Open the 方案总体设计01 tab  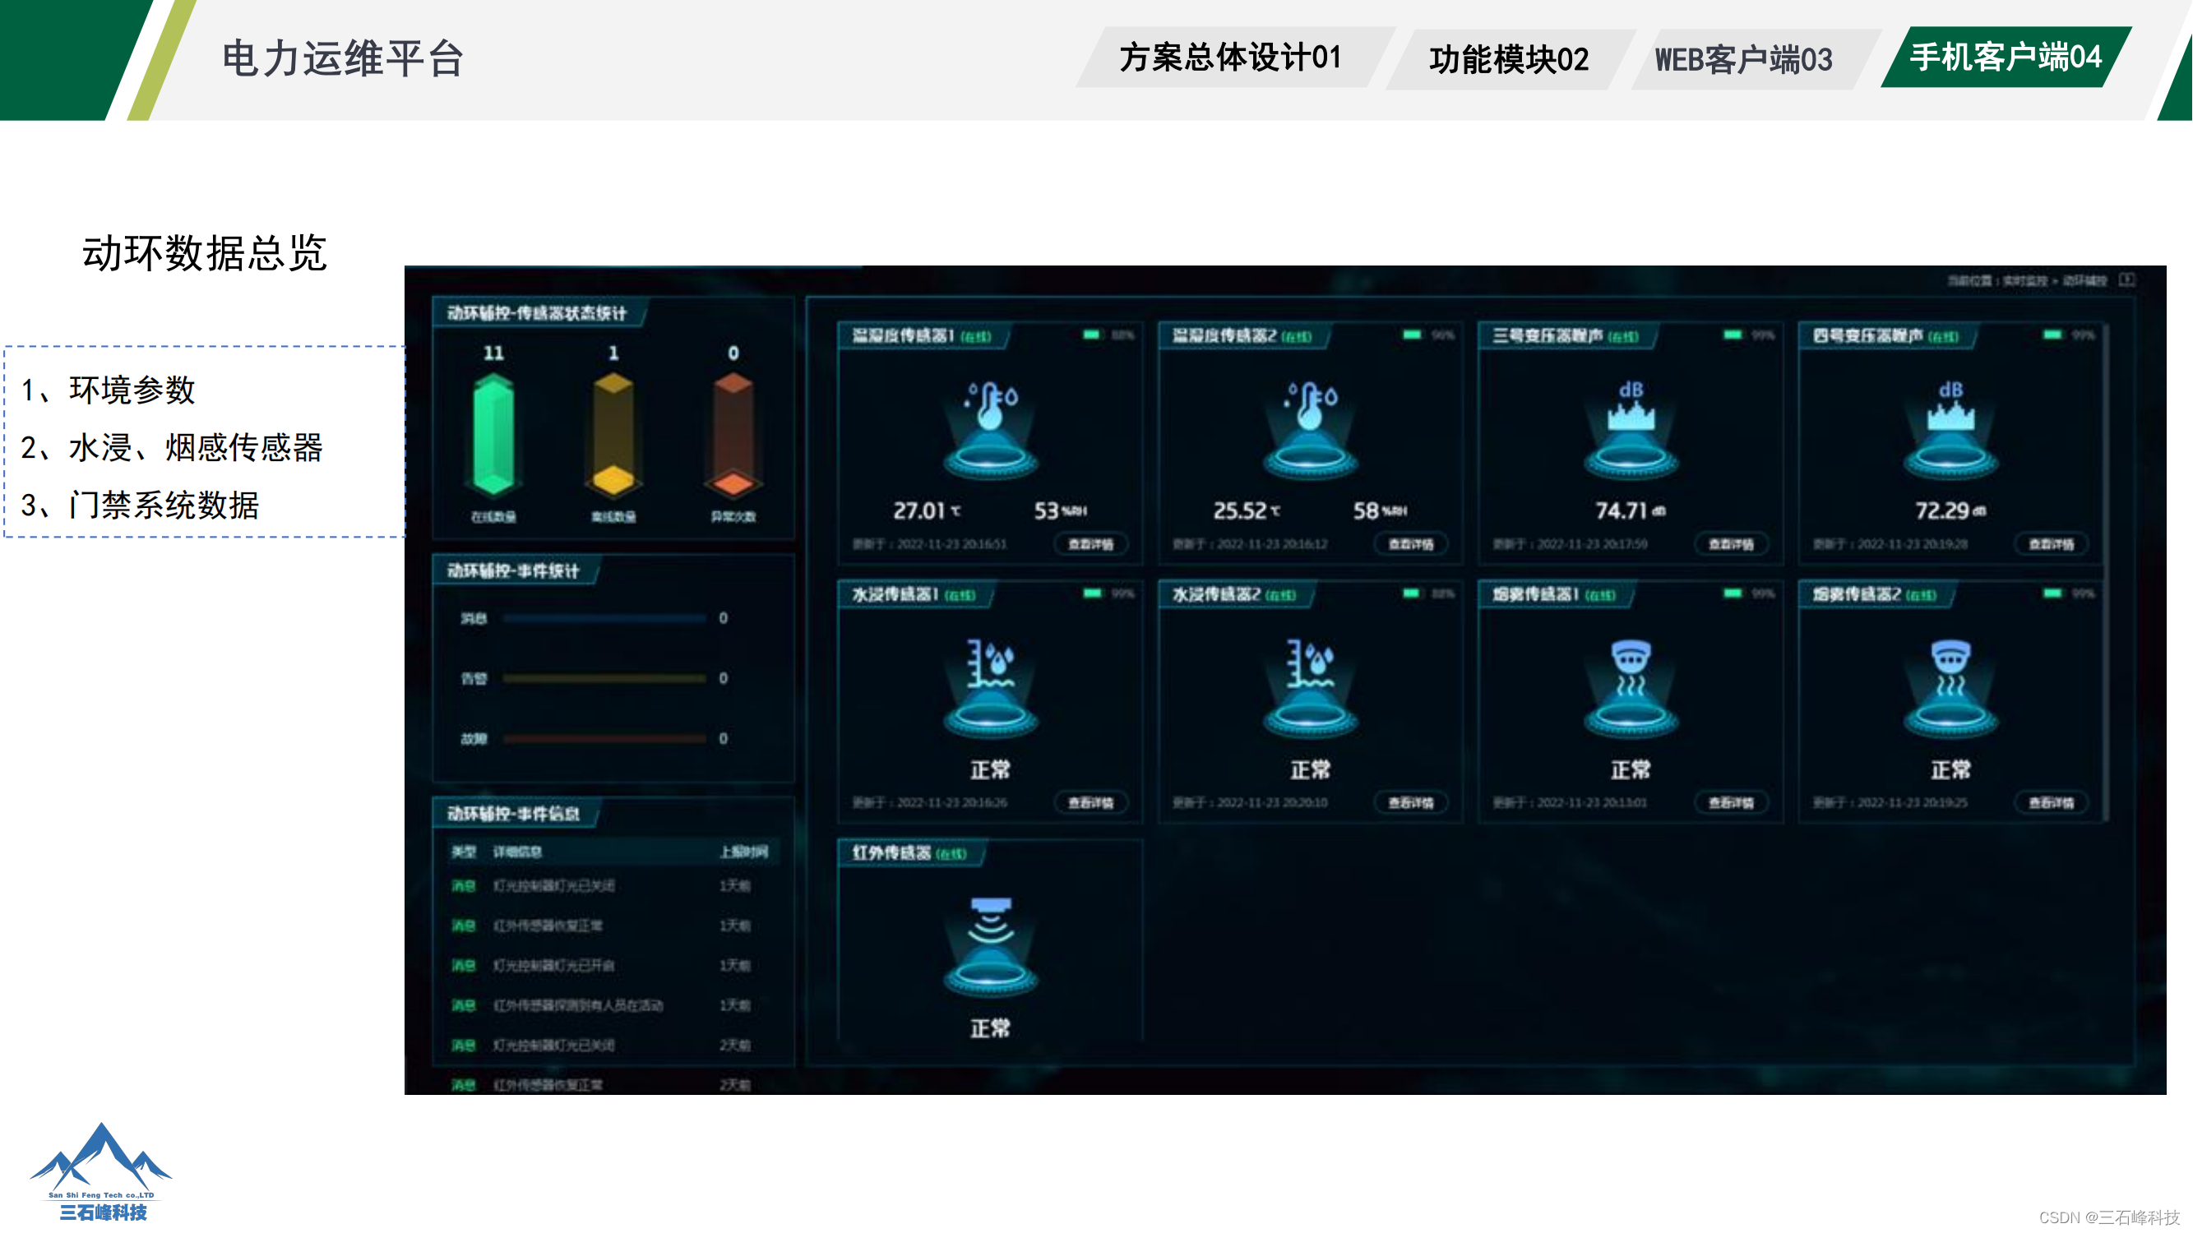point(1231,58)
